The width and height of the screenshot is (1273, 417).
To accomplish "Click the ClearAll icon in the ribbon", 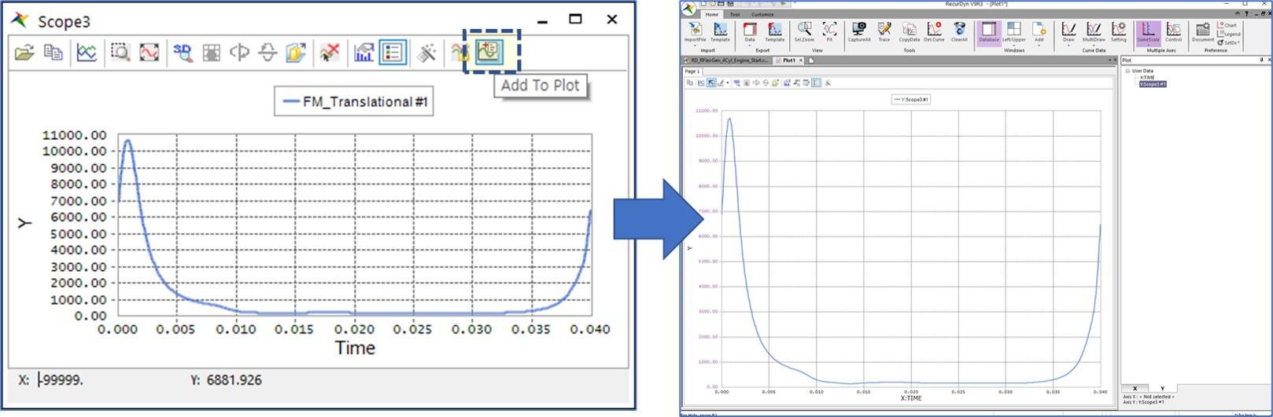I will coord(959,31).
